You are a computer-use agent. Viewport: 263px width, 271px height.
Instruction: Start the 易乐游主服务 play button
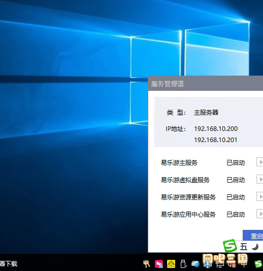click(260, 162)
